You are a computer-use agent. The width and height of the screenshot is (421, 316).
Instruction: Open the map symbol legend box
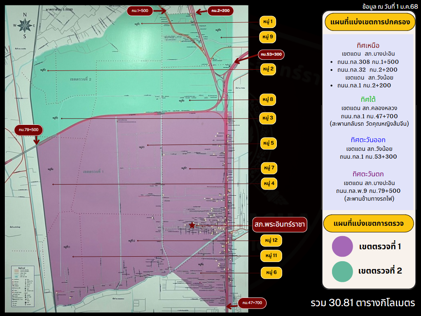click(x=23, y=286)
